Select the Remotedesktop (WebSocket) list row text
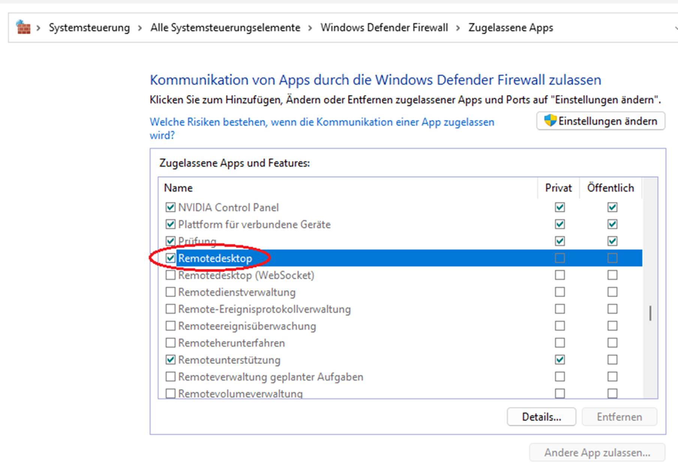 246,275
